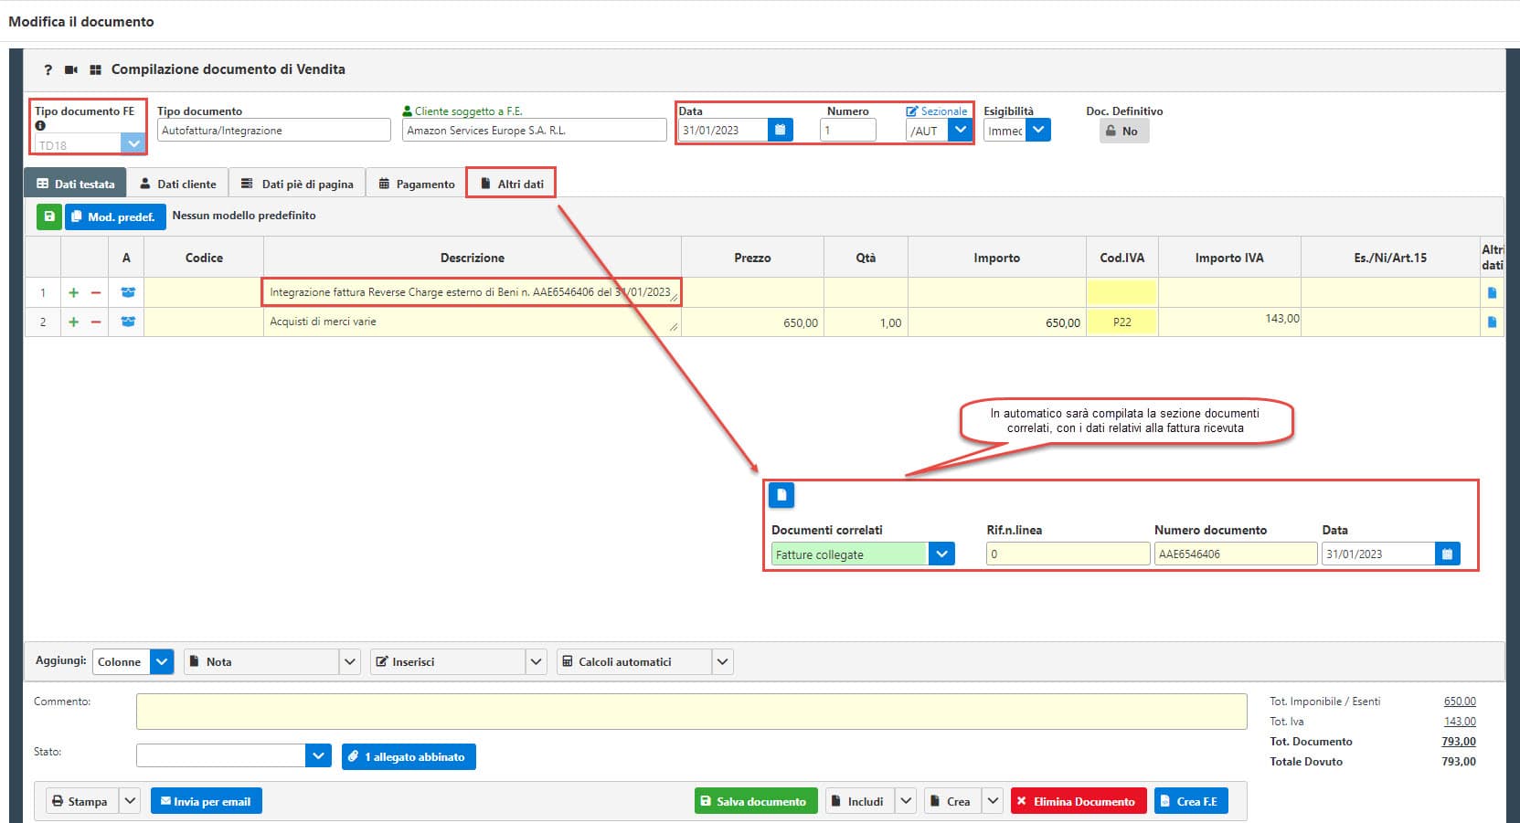Click the Integrazione fattura Reverse Charge description
The image size is (1520, 823).
[x=472, y=292]
